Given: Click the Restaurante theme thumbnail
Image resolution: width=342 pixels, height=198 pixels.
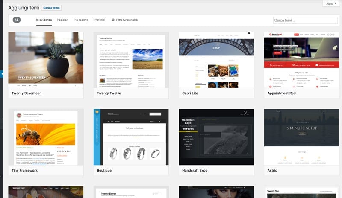Looking at the screenshot, I should (x=46, y=192).
